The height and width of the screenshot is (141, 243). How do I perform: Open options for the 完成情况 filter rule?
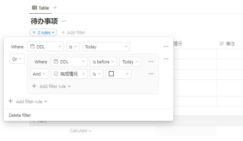(x=151, y=74)
